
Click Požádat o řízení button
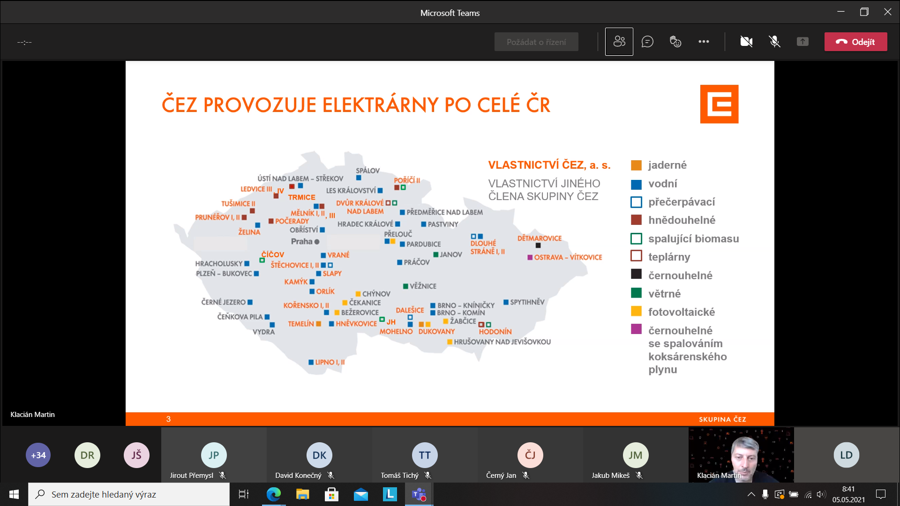536,42
